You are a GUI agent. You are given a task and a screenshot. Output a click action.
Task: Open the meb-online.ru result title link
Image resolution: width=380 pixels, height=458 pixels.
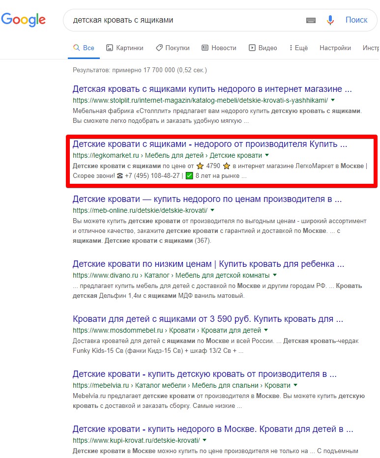click(207, 199)
